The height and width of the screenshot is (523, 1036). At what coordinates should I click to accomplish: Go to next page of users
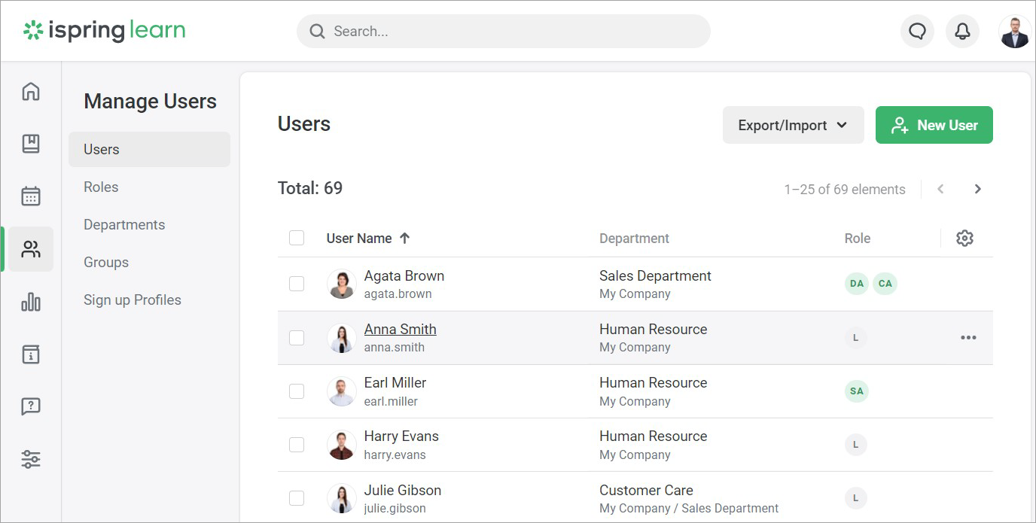[x=977, y=189]
